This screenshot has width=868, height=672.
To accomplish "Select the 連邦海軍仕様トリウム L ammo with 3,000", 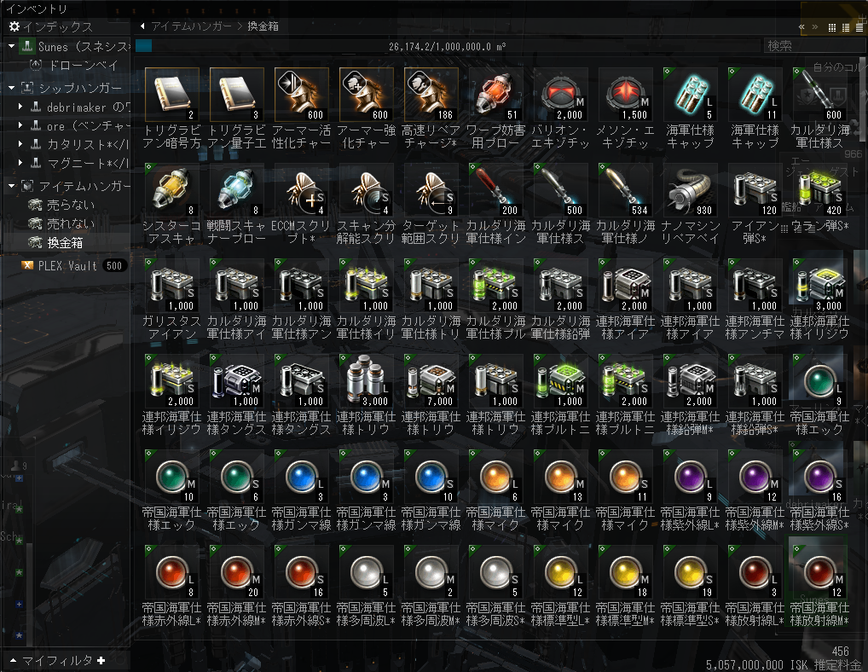I will (x=367, y=381).
